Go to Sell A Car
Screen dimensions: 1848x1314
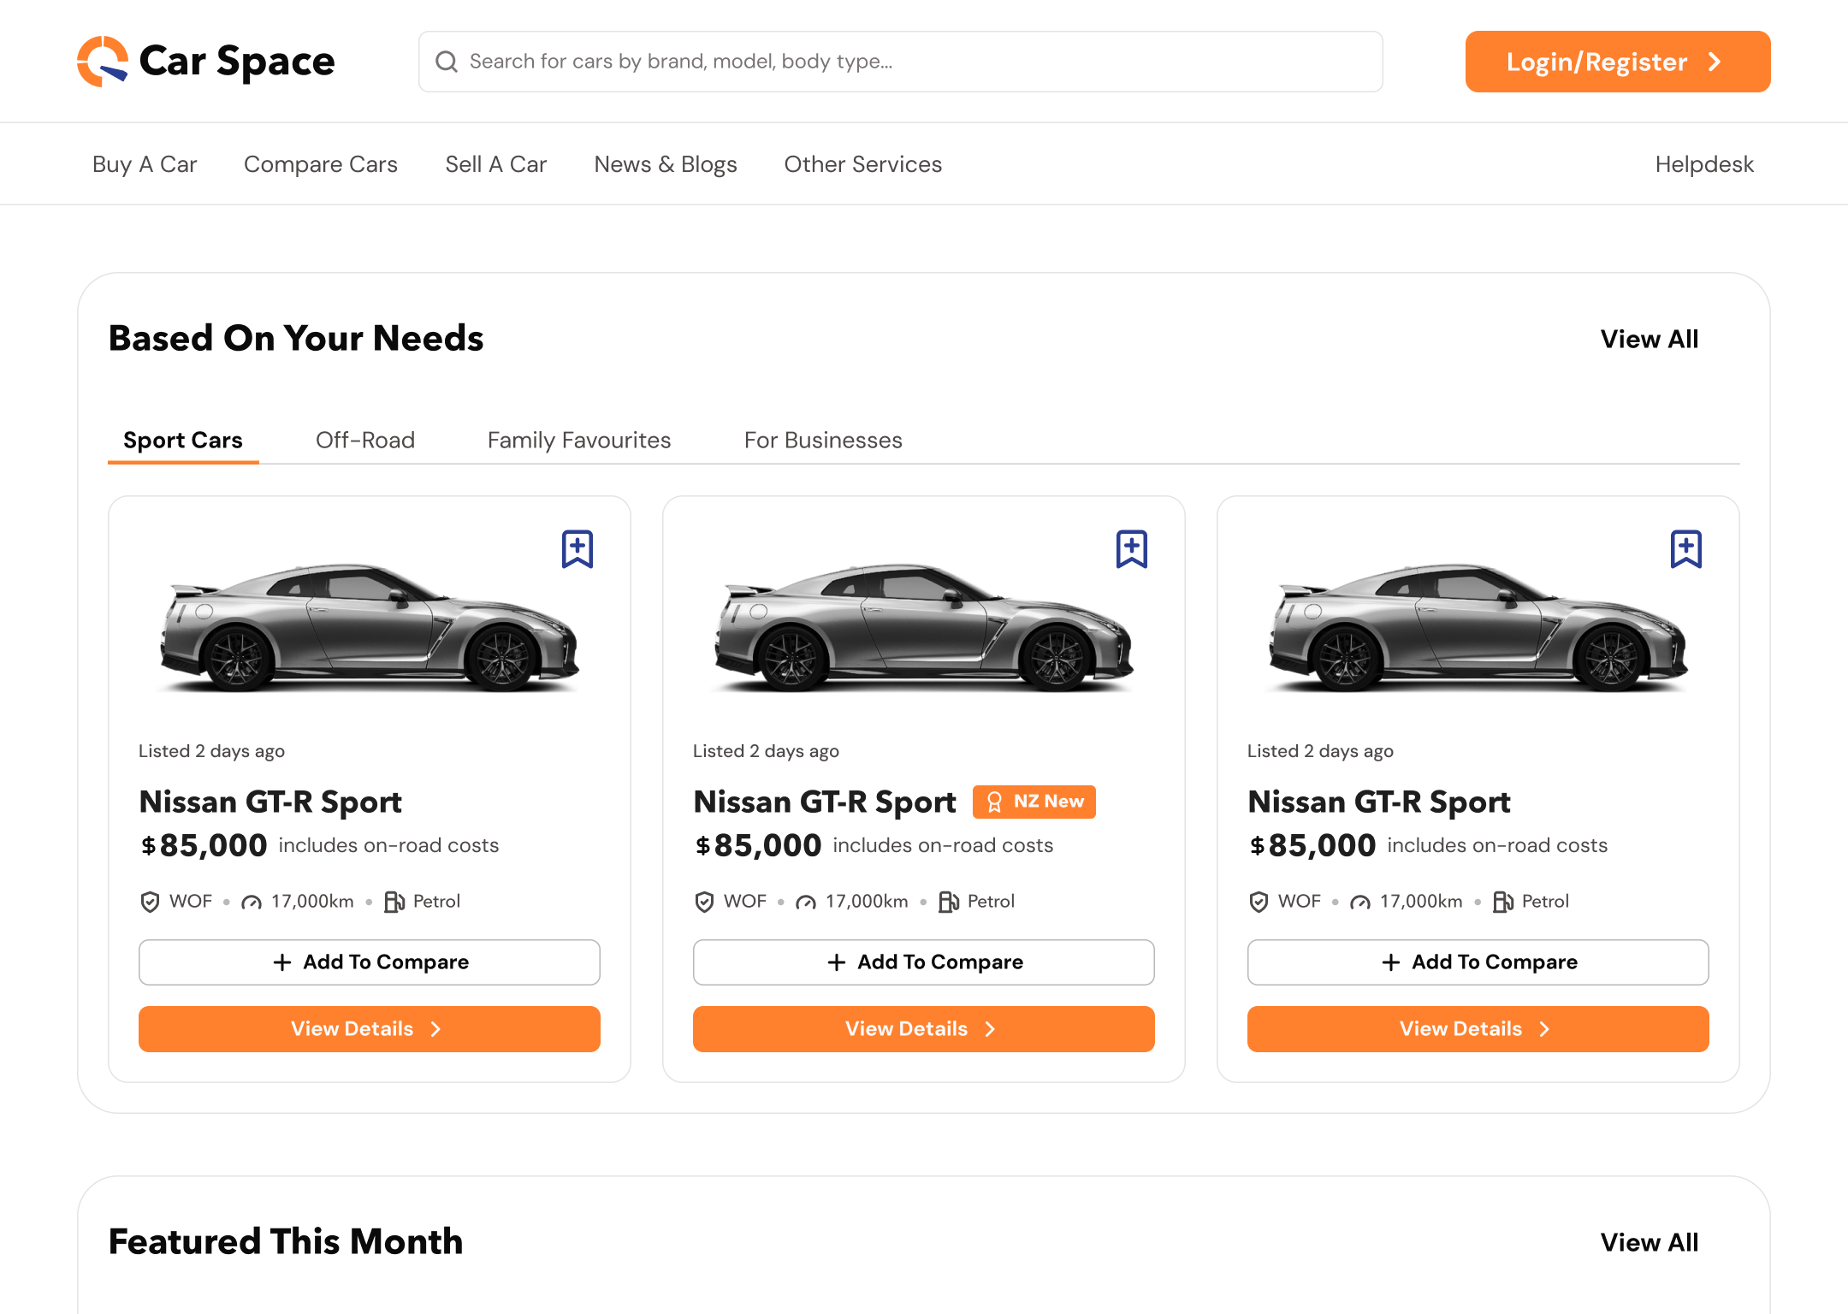click(496, 164)
